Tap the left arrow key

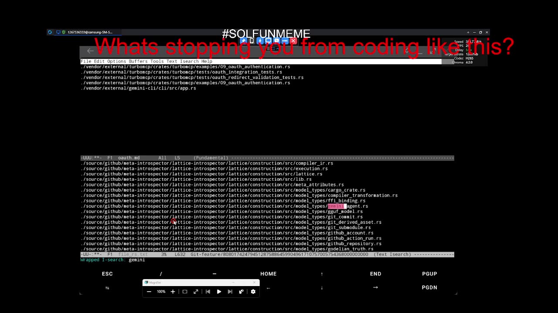coord(268,288)
